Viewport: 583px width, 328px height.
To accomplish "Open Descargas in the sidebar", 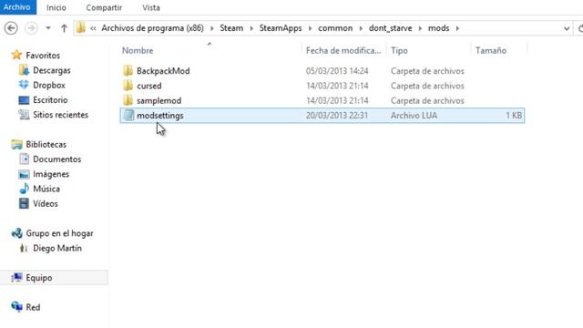I will point(52,70).
